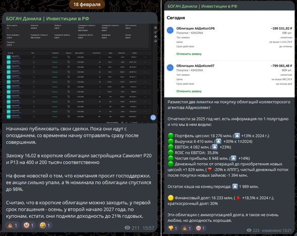Click the 15:57 timestamp on the left post
Viewport: 297px width, 236px height.
click(x=148, y=228)
